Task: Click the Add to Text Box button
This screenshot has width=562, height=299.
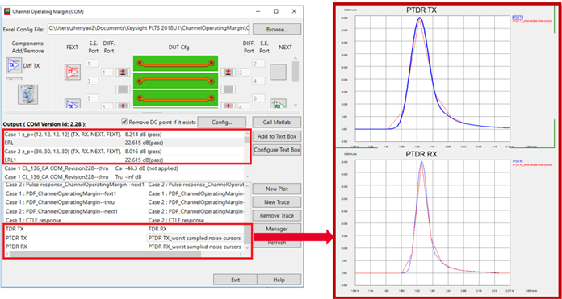Action: (x=276, y=136)
